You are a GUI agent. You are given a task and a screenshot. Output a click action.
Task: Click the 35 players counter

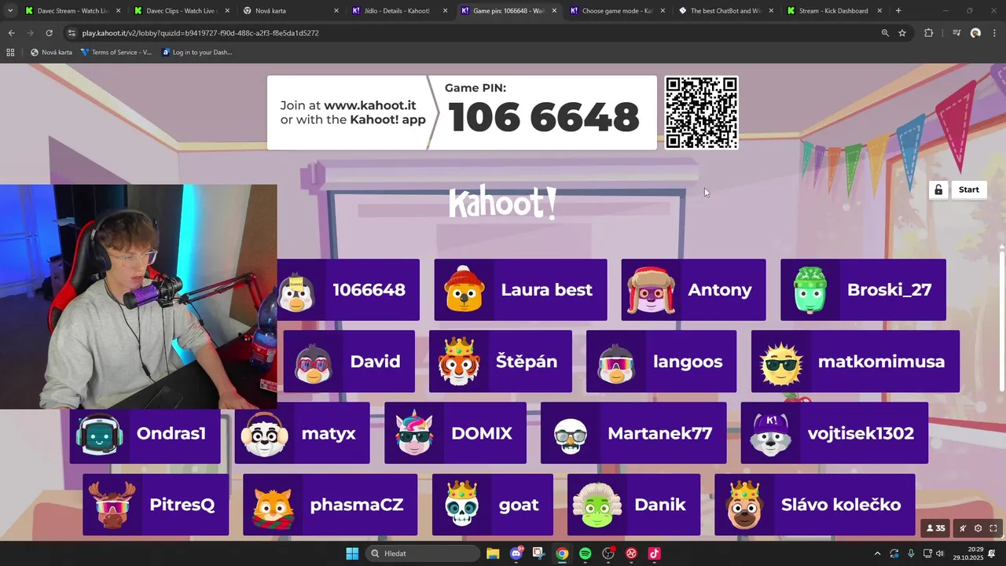[935, 528]
